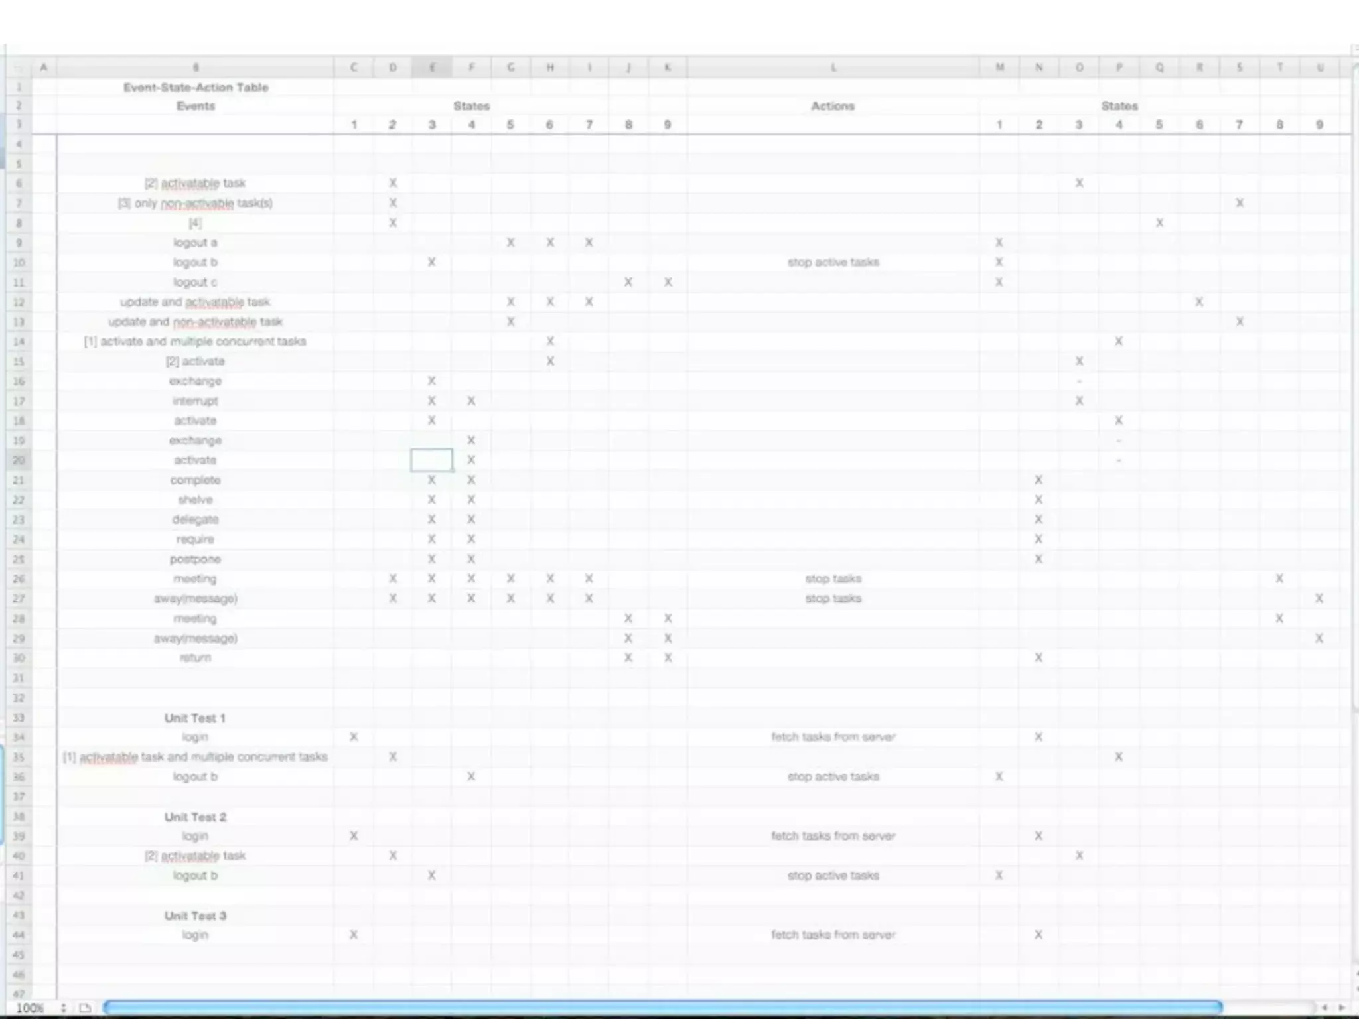Click the X in column R of row 12
1359x1019 pixels.
(x=1199, y=303)
